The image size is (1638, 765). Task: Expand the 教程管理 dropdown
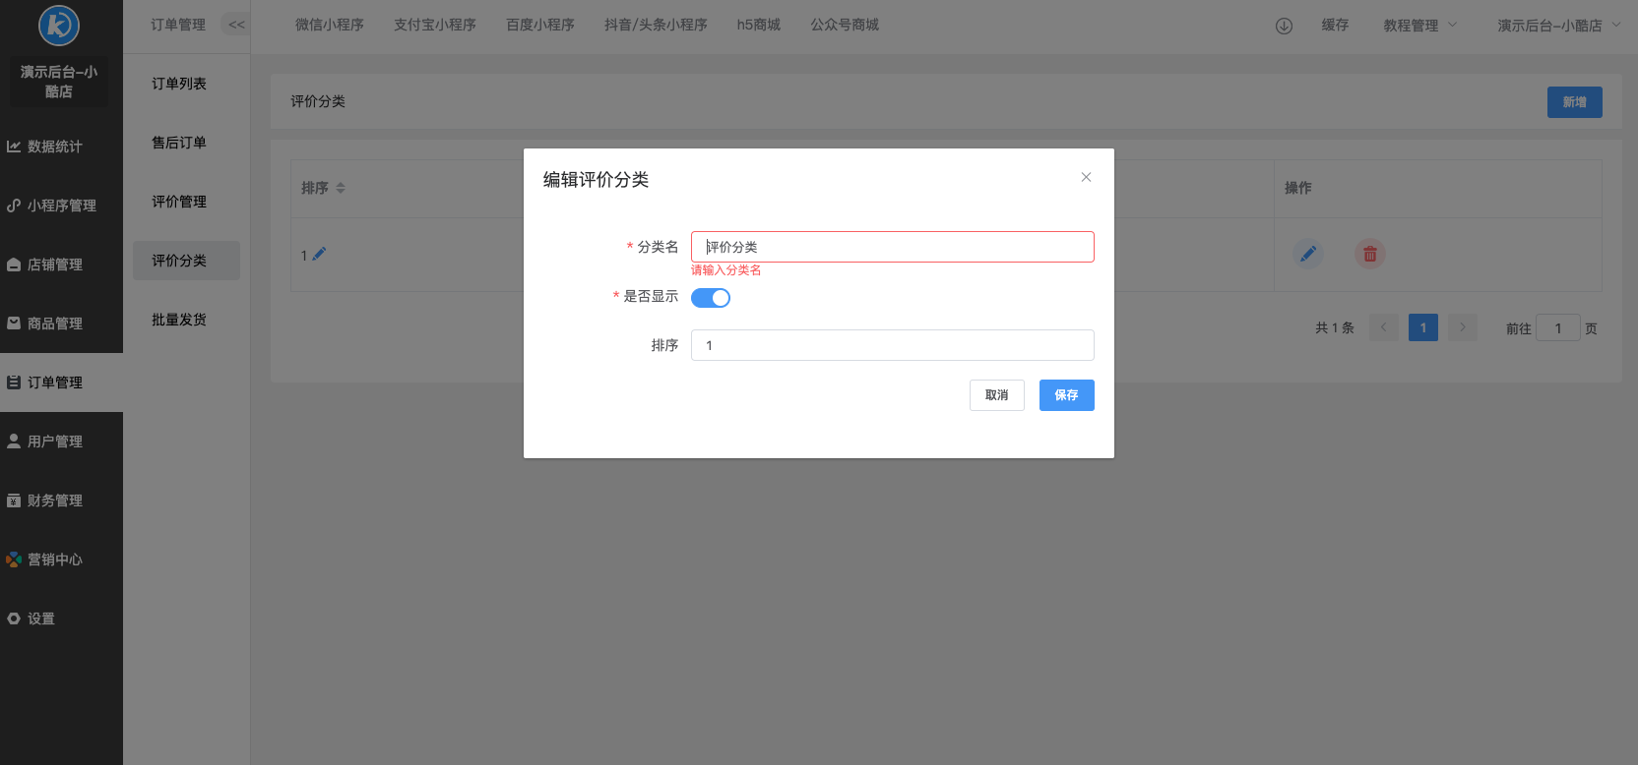1419,25
